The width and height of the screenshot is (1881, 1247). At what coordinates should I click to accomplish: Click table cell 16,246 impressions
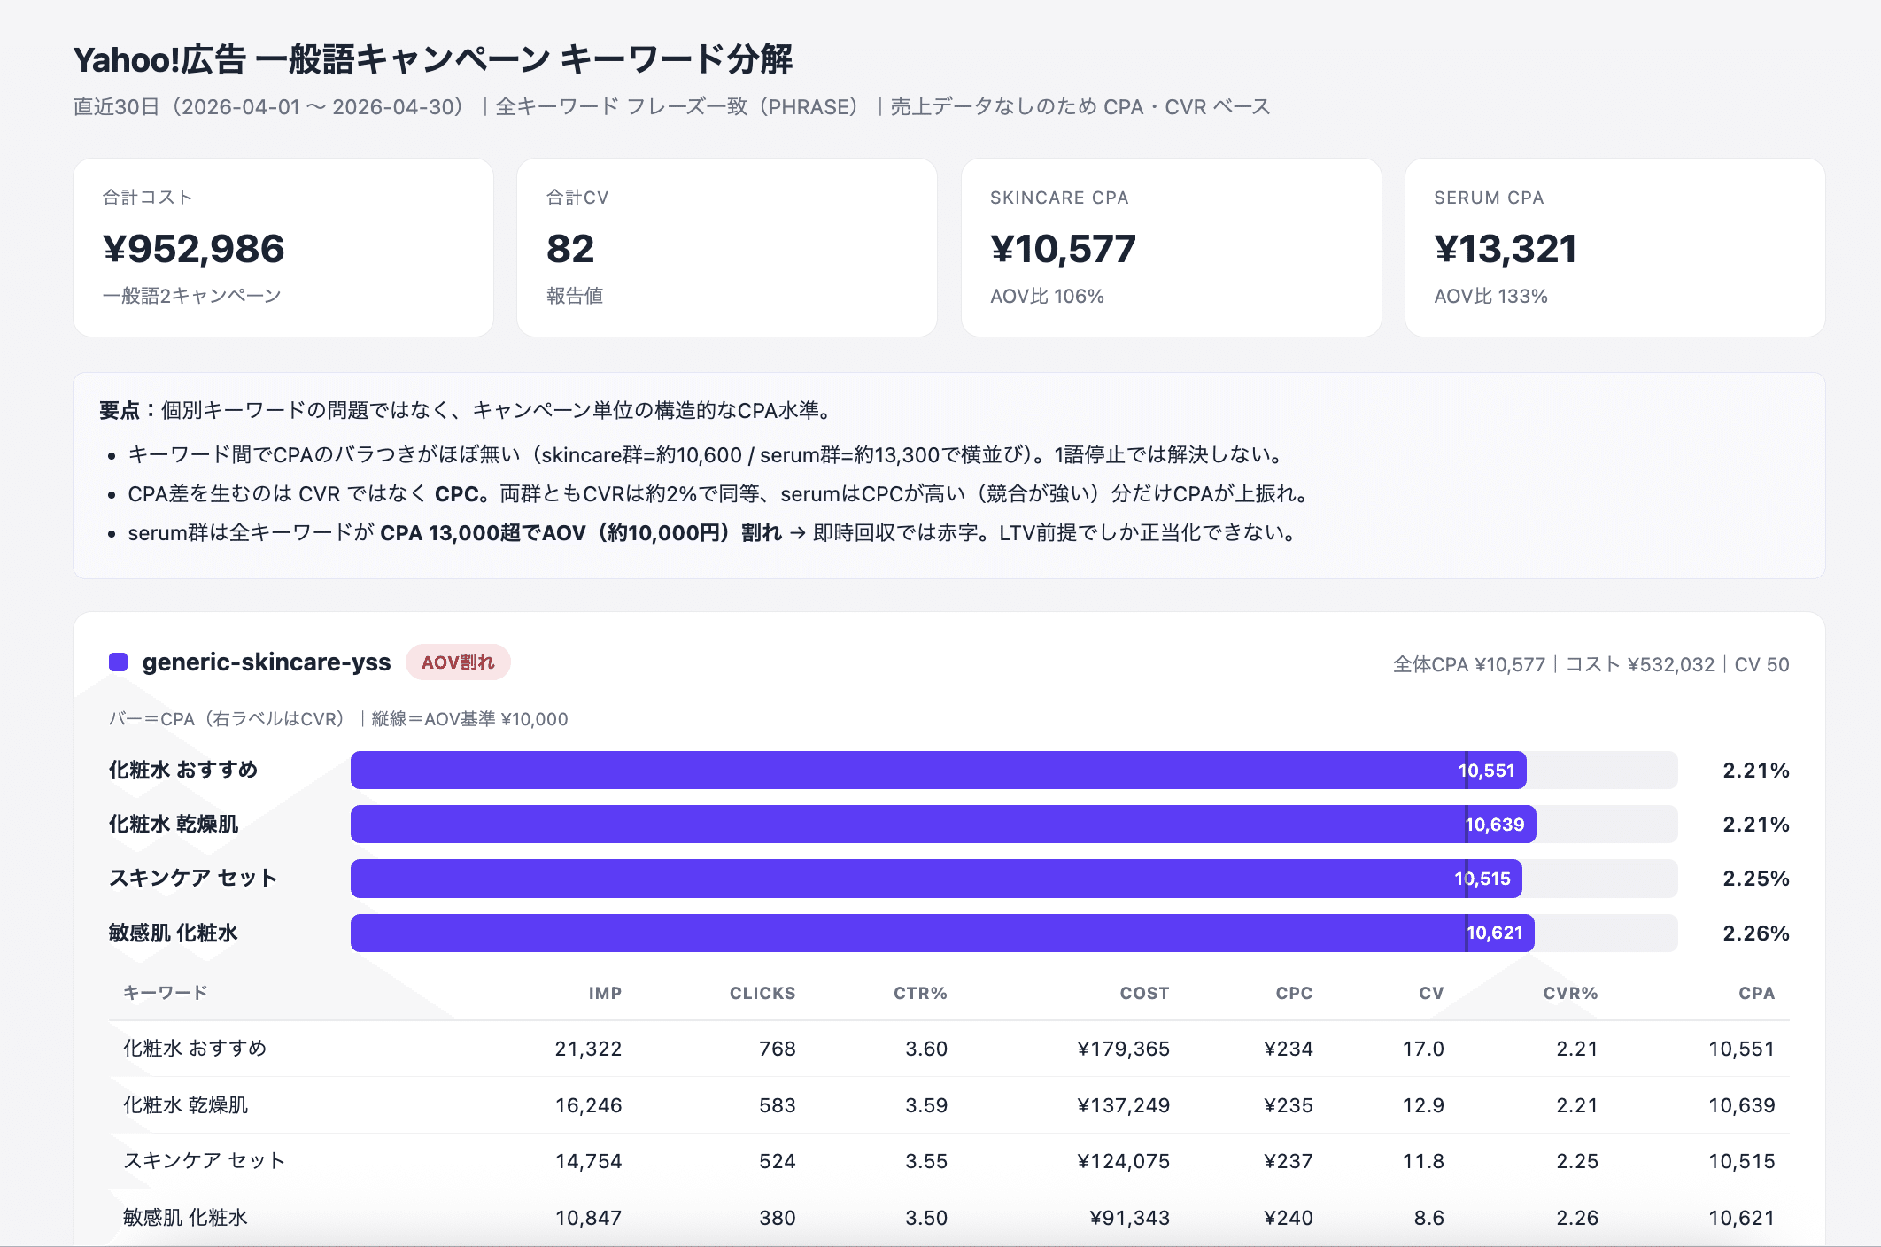(x=588, y=1105)
